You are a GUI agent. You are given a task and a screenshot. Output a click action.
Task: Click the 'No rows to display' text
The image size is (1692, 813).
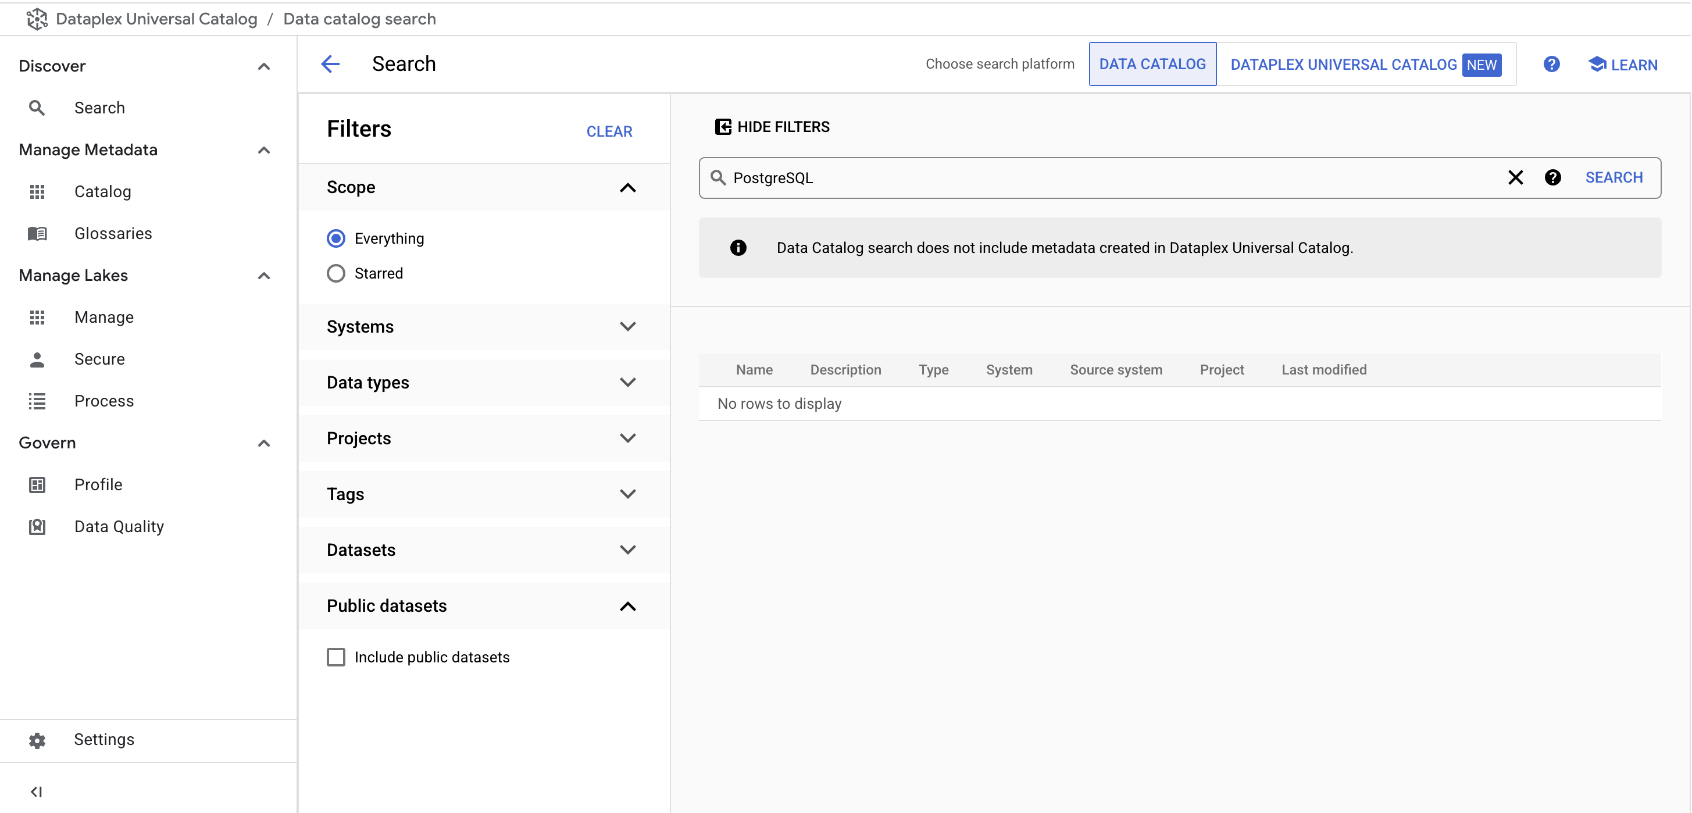(779, 404)
